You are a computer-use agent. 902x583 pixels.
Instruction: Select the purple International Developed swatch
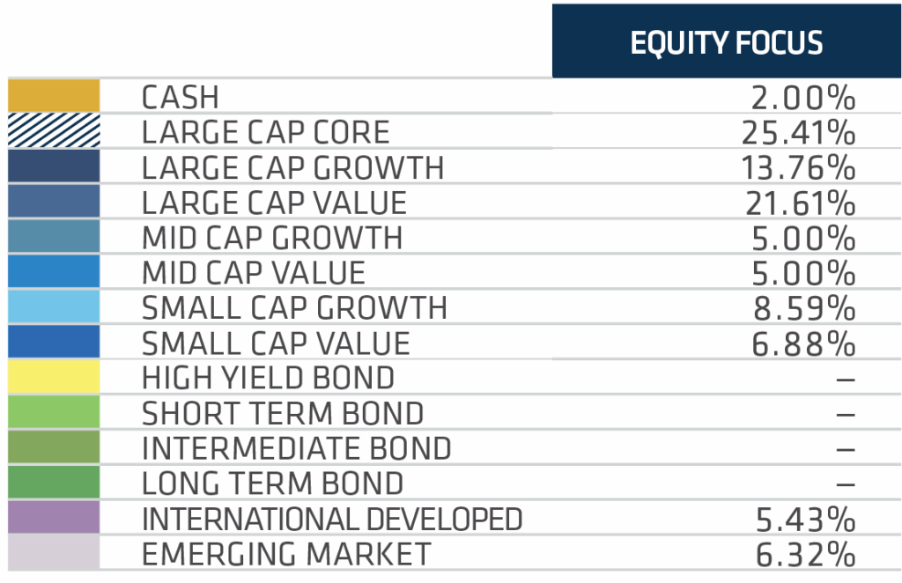54,518
